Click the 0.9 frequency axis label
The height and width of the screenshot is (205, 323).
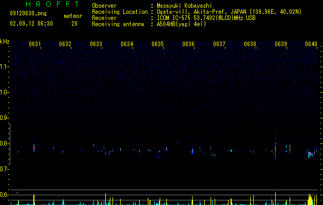tap(4, 118)
